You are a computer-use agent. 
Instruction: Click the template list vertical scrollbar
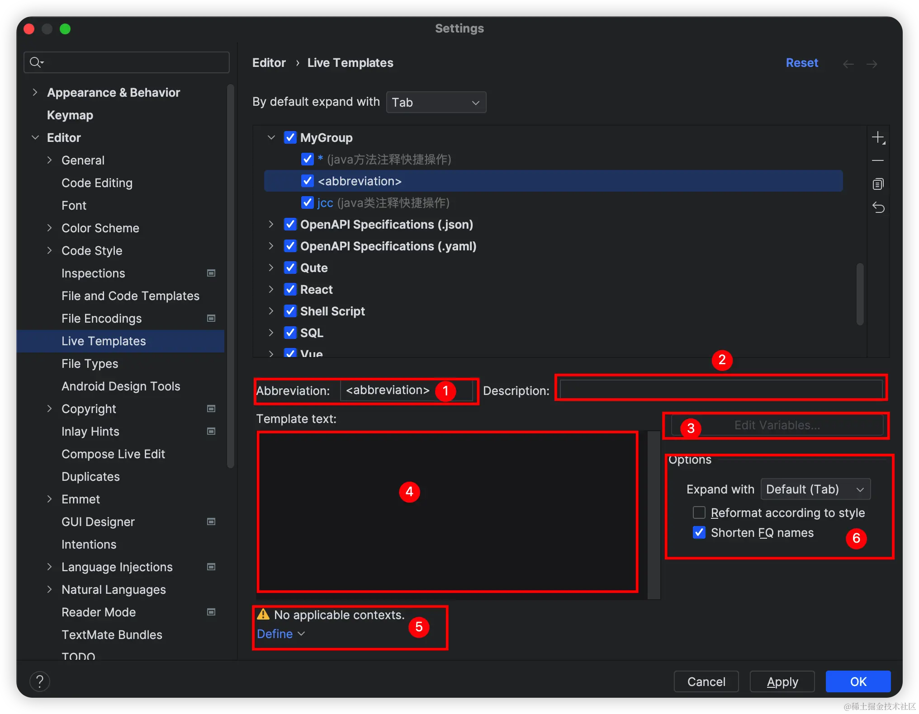tap(860, 294)
